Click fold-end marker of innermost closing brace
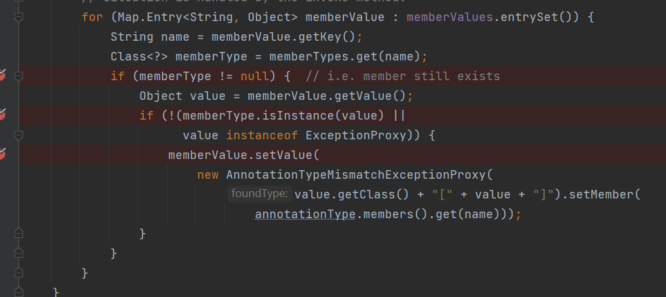This screenshot has height=297, width=666. (x=18, y=233)
